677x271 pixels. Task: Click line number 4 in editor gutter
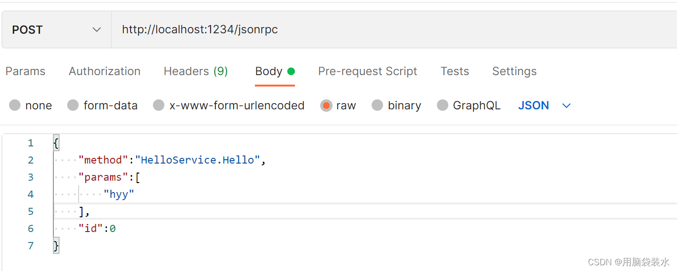pos(31,194)
